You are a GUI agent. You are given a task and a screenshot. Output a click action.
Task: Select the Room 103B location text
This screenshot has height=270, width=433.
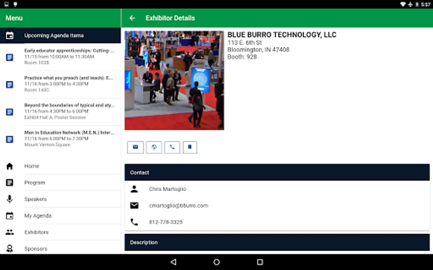coord(37,63)
